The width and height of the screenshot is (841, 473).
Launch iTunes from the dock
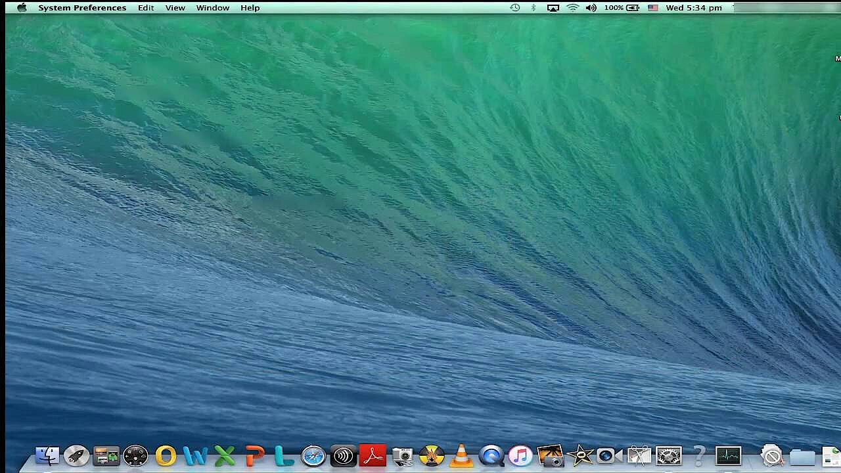[520, 455]
